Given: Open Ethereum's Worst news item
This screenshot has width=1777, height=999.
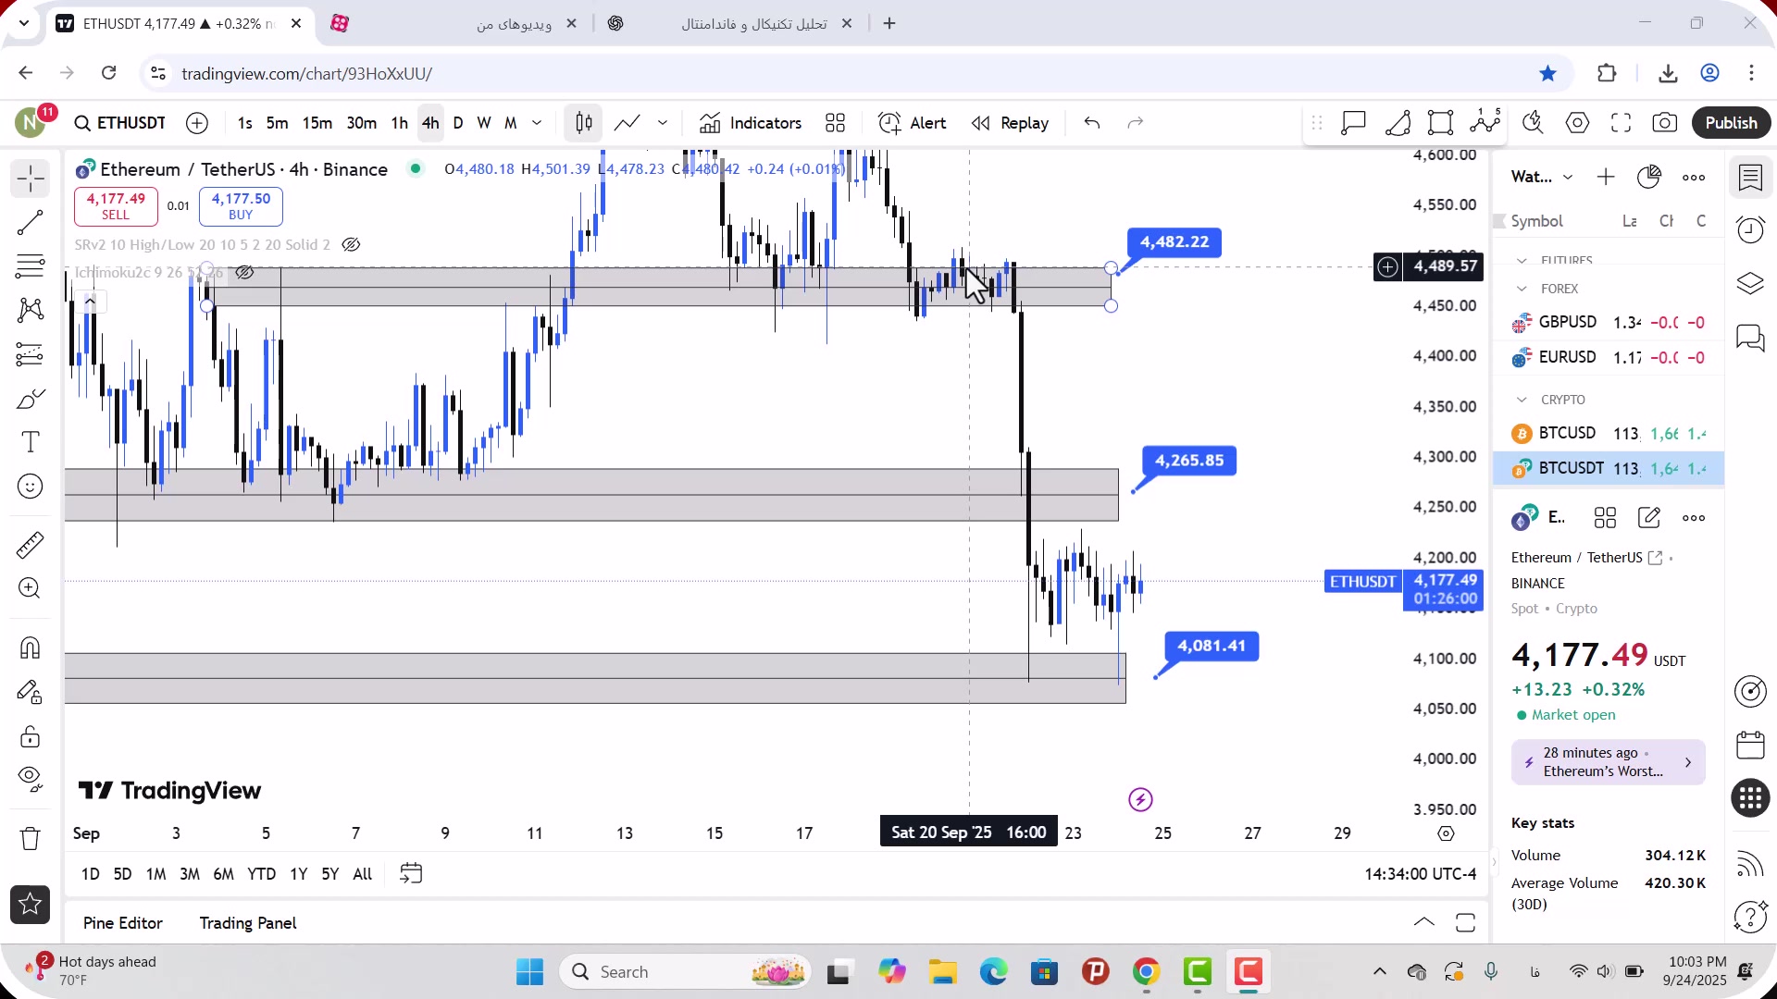Looking at the screenshot, I should tap(1609, 763).
